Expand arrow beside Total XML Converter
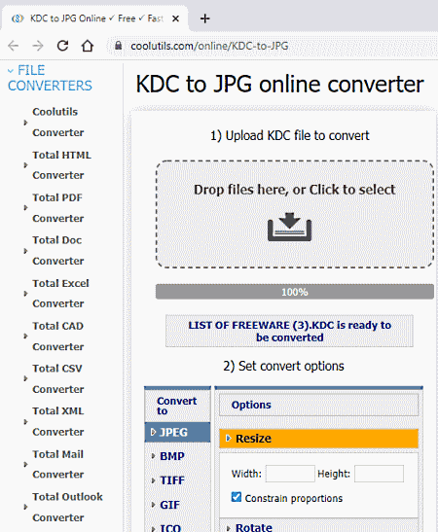This screenshot has height=532, width=438. coord(25,422)
